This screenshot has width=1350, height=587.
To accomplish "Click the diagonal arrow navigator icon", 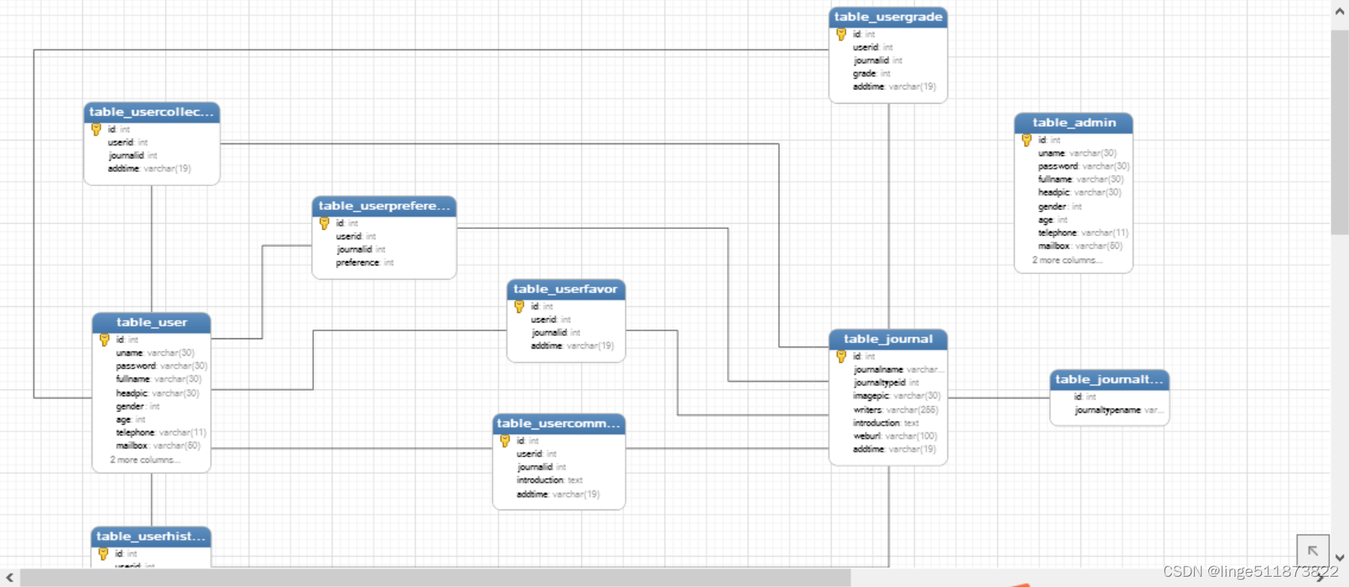I will (1313, 551).
